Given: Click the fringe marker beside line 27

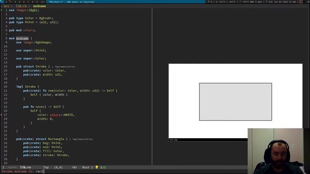Looking at the screenshot, I should point(1,115).
